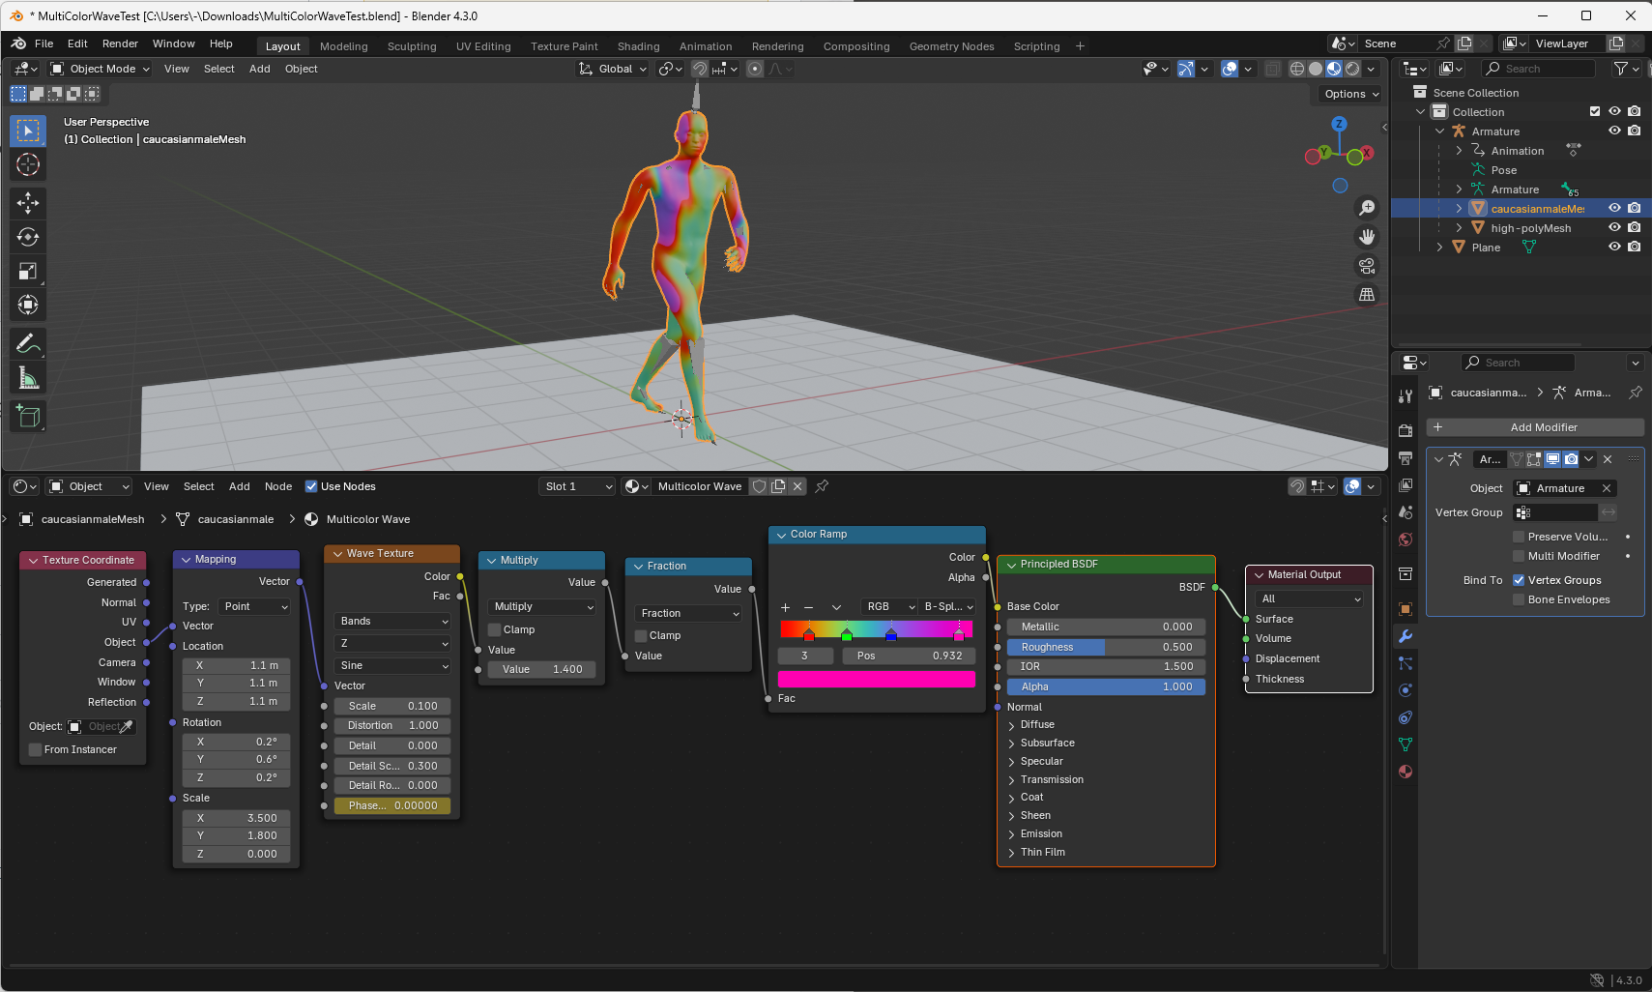1652x992 pixels.
Task: Hide high-polyMesh in viewport
Action: coord(1614,228)
